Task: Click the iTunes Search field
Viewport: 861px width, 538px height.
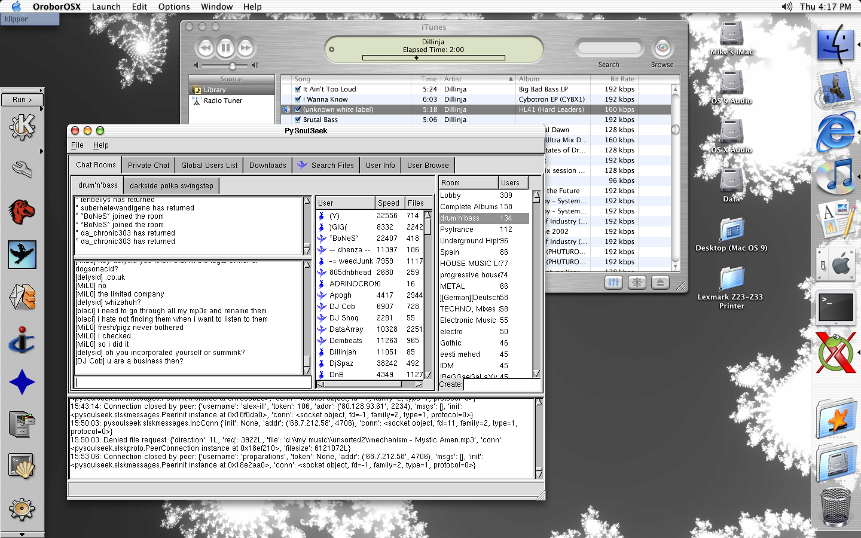Action: click(609, 48)
